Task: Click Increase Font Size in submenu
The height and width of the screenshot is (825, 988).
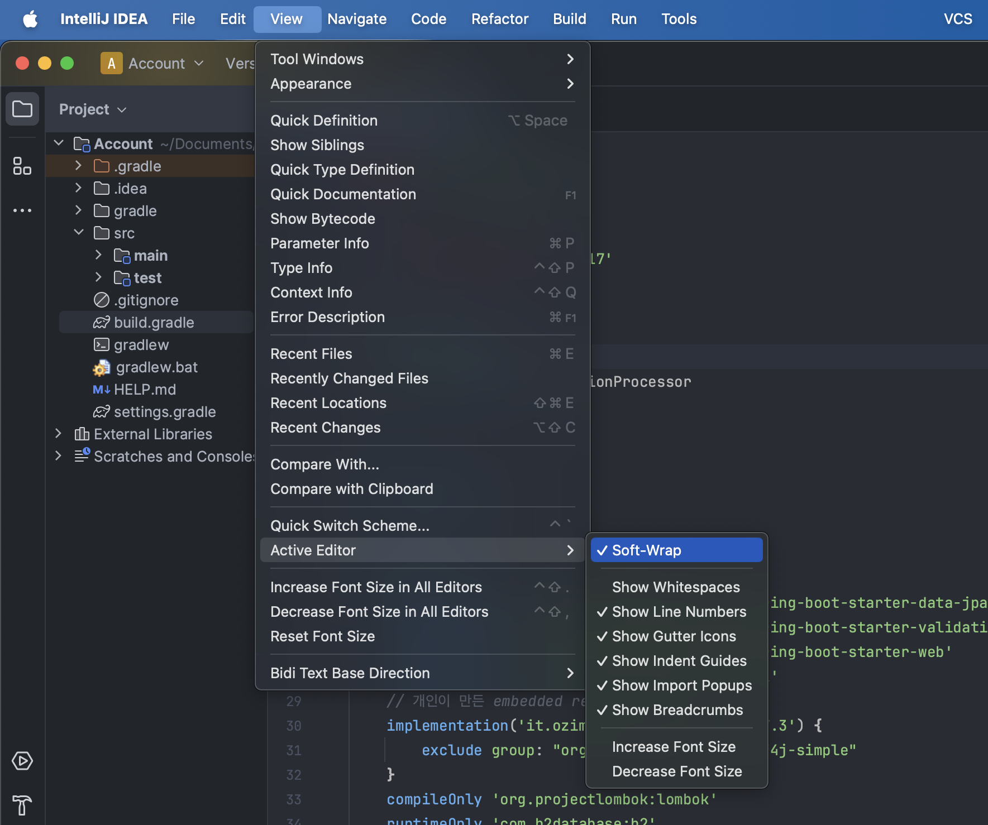Action: 676,746
